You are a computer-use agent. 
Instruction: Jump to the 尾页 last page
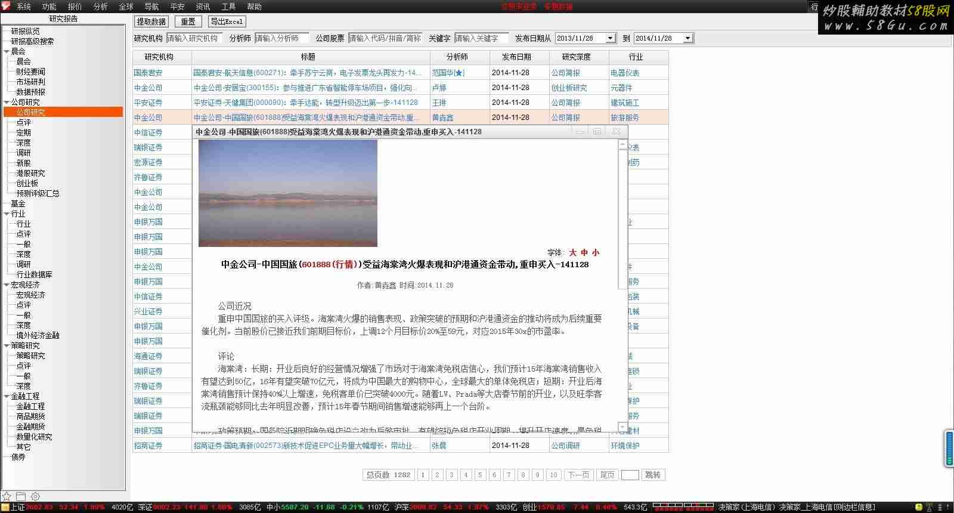tap(607, 475)
